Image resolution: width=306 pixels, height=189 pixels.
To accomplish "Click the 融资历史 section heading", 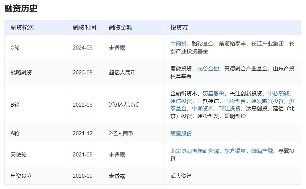I will coord(21,8).
